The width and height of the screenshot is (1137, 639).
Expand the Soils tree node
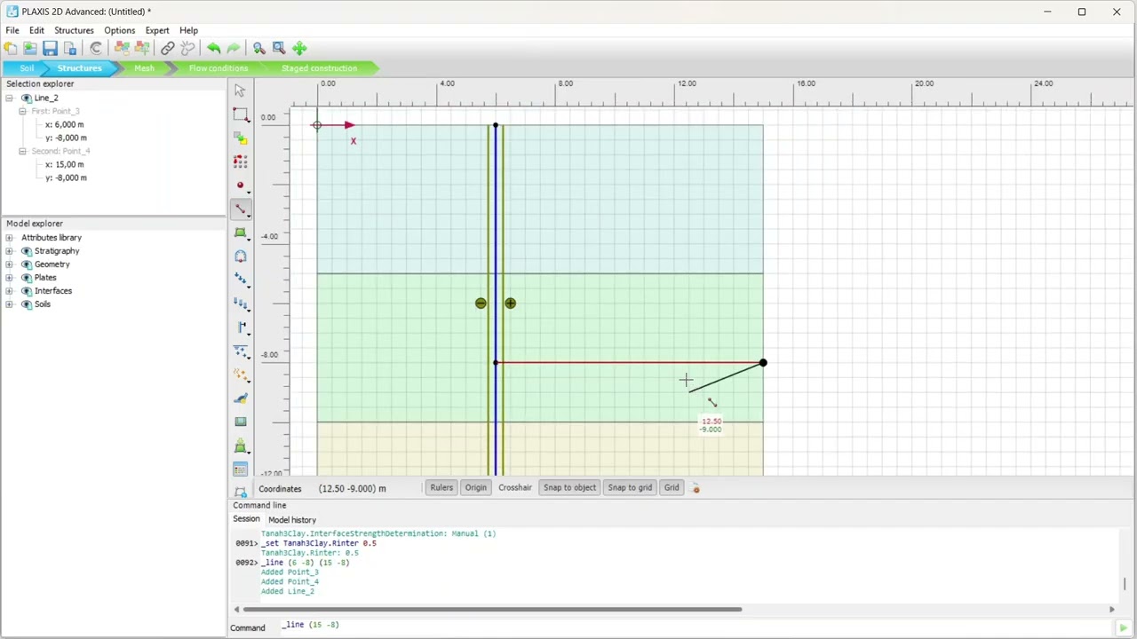(9, 304)
